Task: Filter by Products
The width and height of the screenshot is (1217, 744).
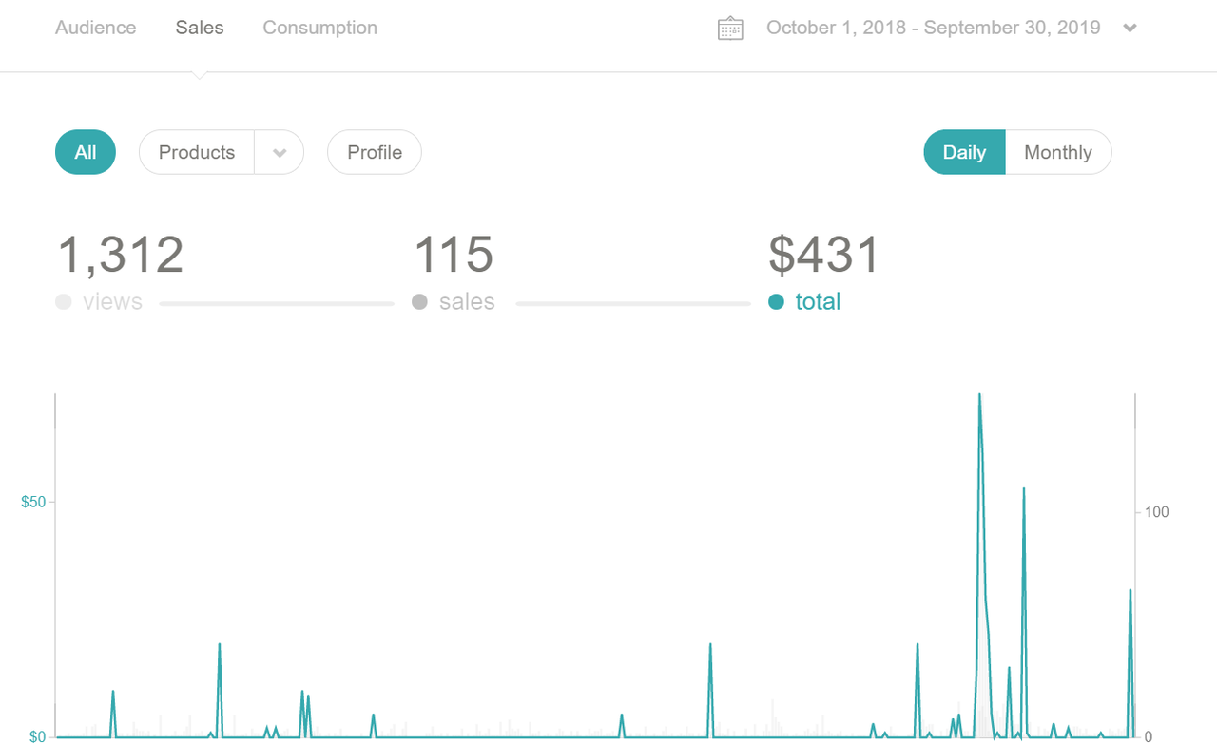Action: click(x=197, y=152)
